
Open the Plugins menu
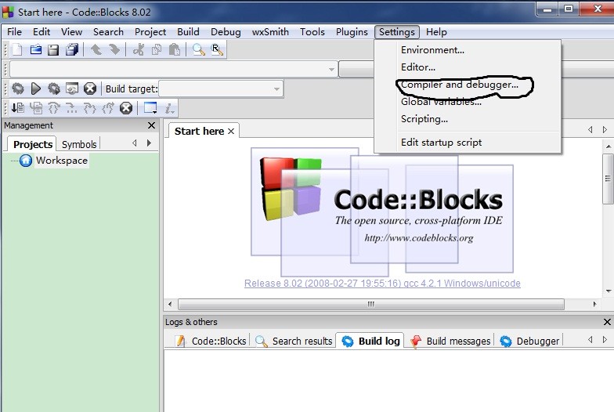tap(352, 31)
